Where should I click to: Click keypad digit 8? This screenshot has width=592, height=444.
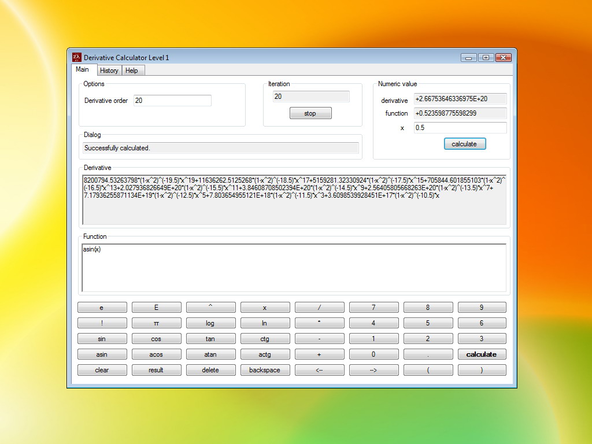click(428, 308)
